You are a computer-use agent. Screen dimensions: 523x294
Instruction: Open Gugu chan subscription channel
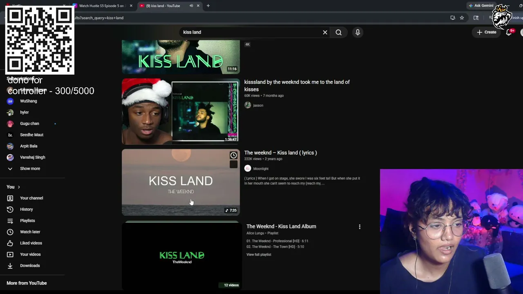click(29, 124)
